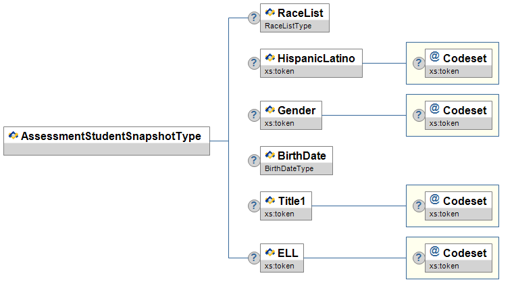This screenshot has width=514, height=282.
Task: Click the question mark beside HispanicLatino element
Action: point(254,63)
